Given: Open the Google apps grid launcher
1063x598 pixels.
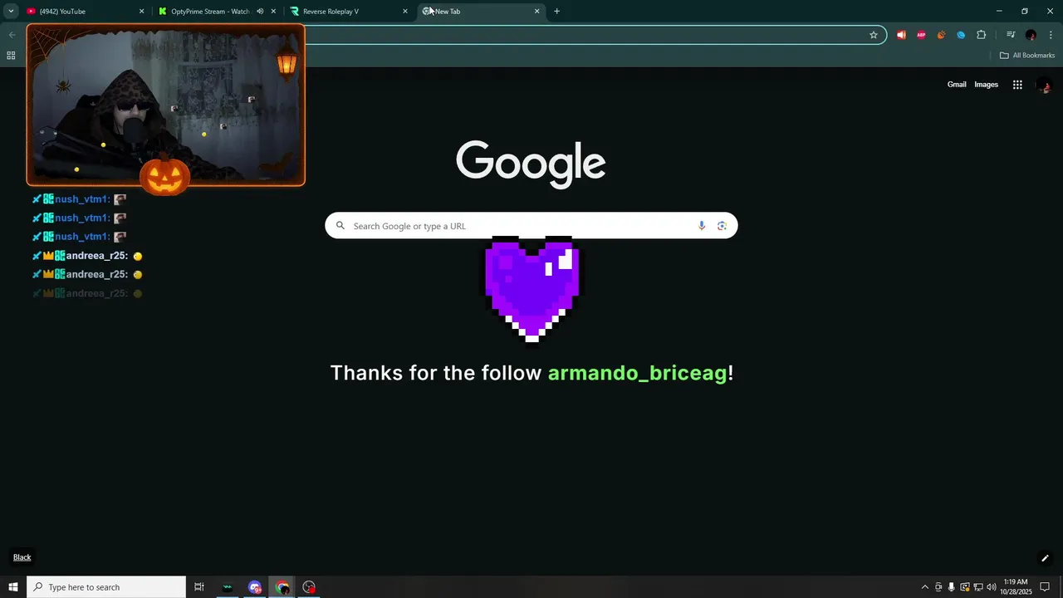Looking at the screenshot, I should coord(1017,85).
